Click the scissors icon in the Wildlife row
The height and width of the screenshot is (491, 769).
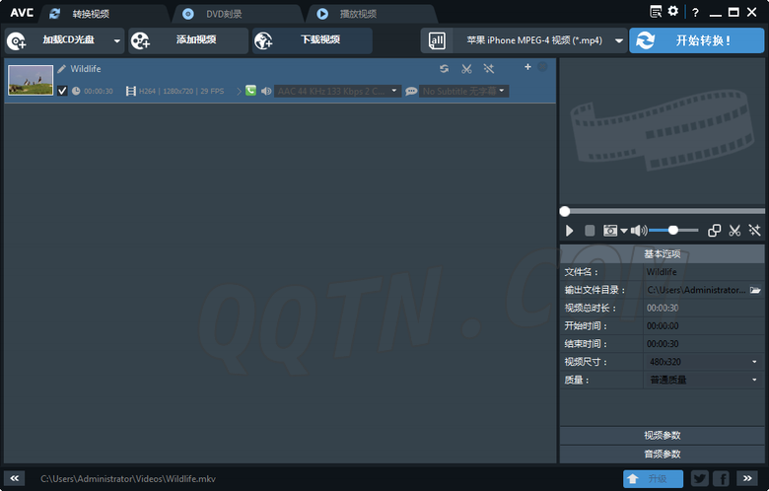[466, 69]
